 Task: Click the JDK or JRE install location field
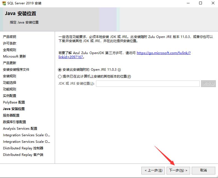click(148, 84)
